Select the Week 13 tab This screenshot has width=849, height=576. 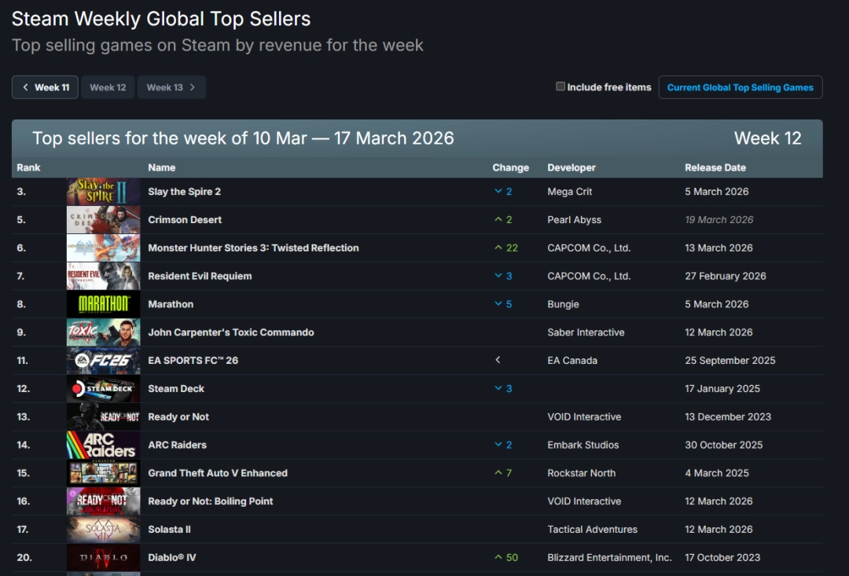click(167, 87)
